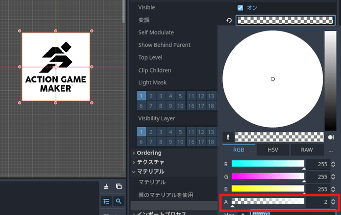Collapse the マテリアル section header
341x215 pixels.
coord(150,172)
